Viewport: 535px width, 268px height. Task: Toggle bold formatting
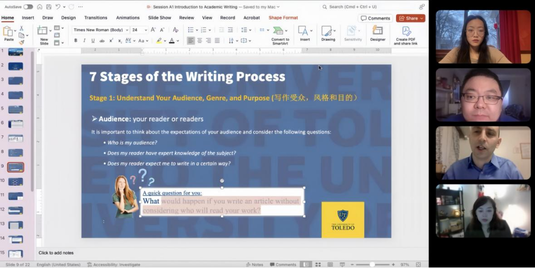point(76,40)
